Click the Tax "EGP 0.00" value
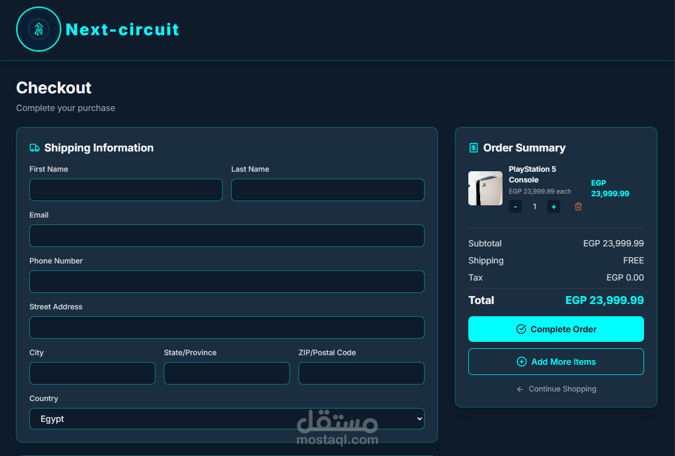The image size is (675, 456). click(625, 277)
